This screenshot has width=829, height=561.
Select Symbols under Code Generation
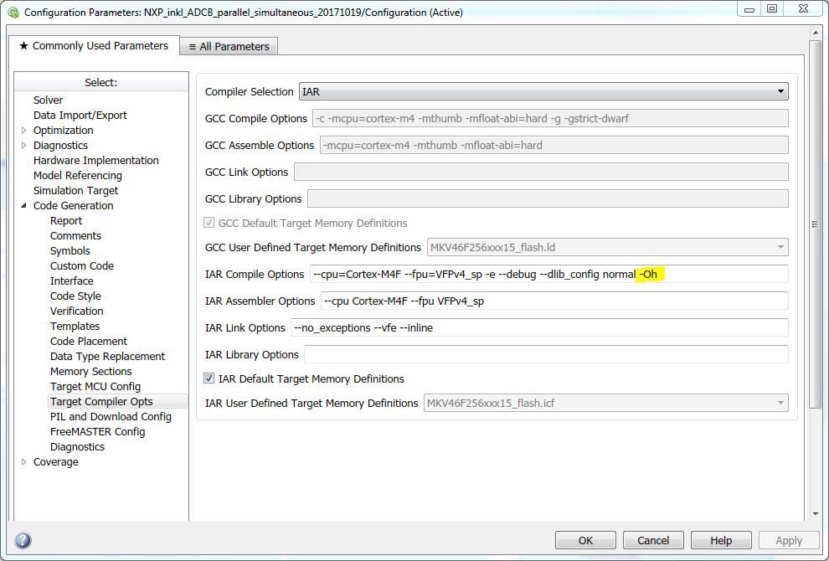(70, 250)
